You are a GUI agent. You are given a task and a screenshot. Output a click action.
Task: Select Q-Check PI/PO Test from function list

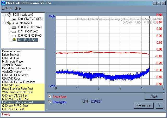coord(15,106)
